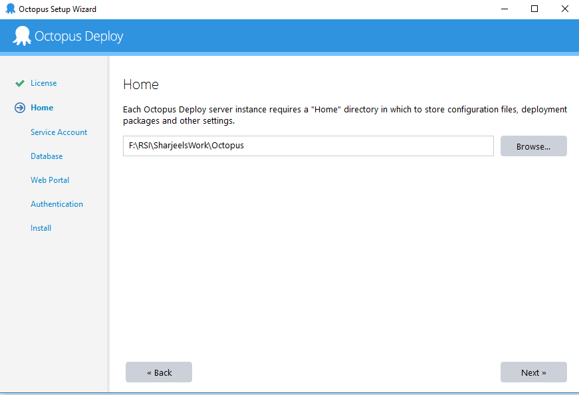579x395 pixels.
Task: Proceed with the Next button
Action: click(x=534, y=372)
